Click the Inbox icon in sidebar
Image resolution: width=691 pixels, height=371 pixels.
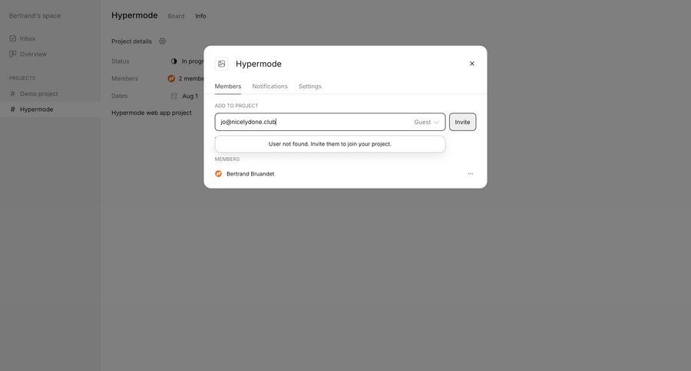click(x=13, y=38)
